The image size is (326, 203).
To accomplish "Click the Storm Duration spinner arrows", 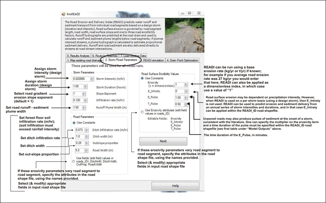I will [86, 86].
